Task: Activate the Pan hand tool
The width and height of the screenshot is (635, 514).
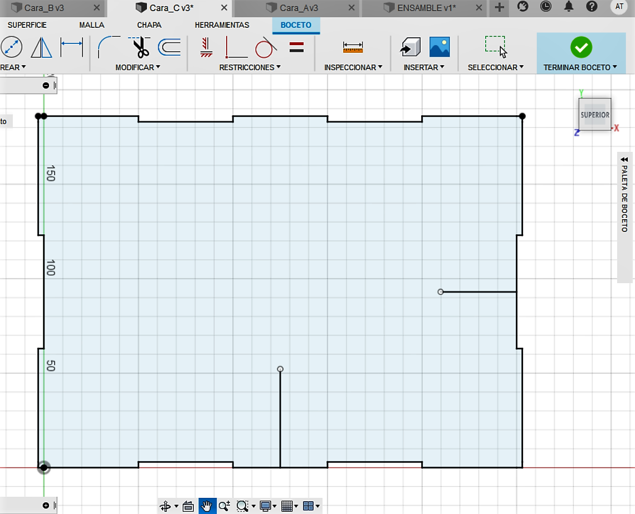Action: tap(207, 506)
